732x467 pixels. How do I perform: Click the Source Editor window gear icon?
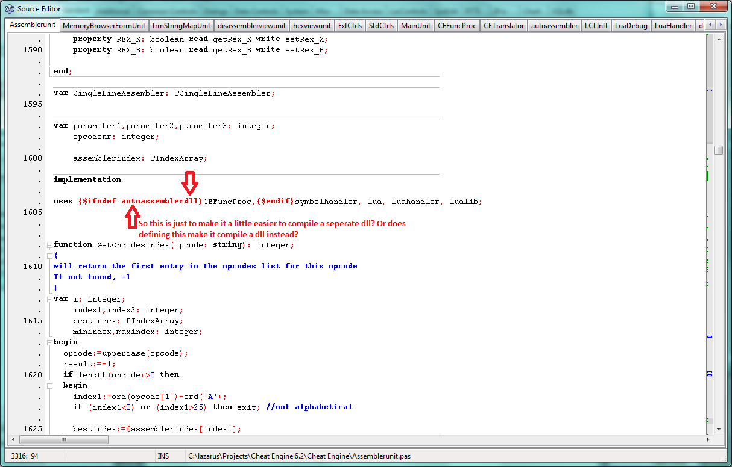point(9,9)
